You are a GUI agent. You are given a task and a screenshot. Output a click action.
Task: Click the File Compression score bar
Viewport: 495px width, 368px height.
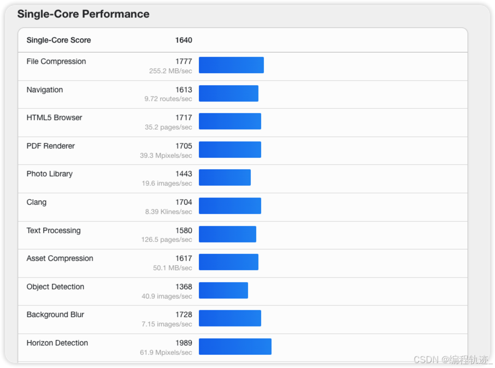231,65
